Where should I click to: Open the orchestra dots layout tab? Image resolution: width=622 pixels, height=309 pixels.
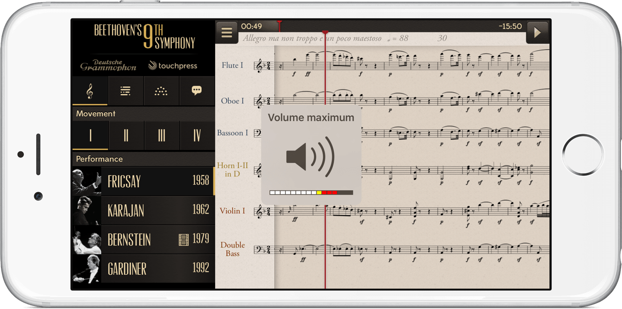[161, 91]
